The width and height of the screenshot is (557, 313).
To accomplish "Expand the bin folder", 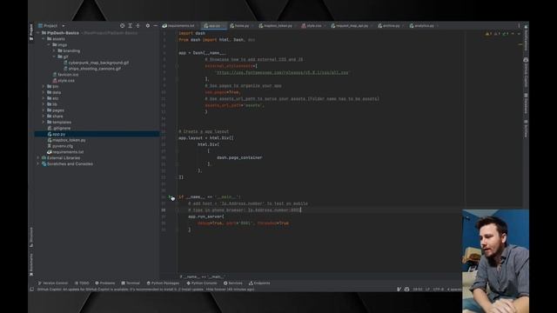I will pos(44,86).
